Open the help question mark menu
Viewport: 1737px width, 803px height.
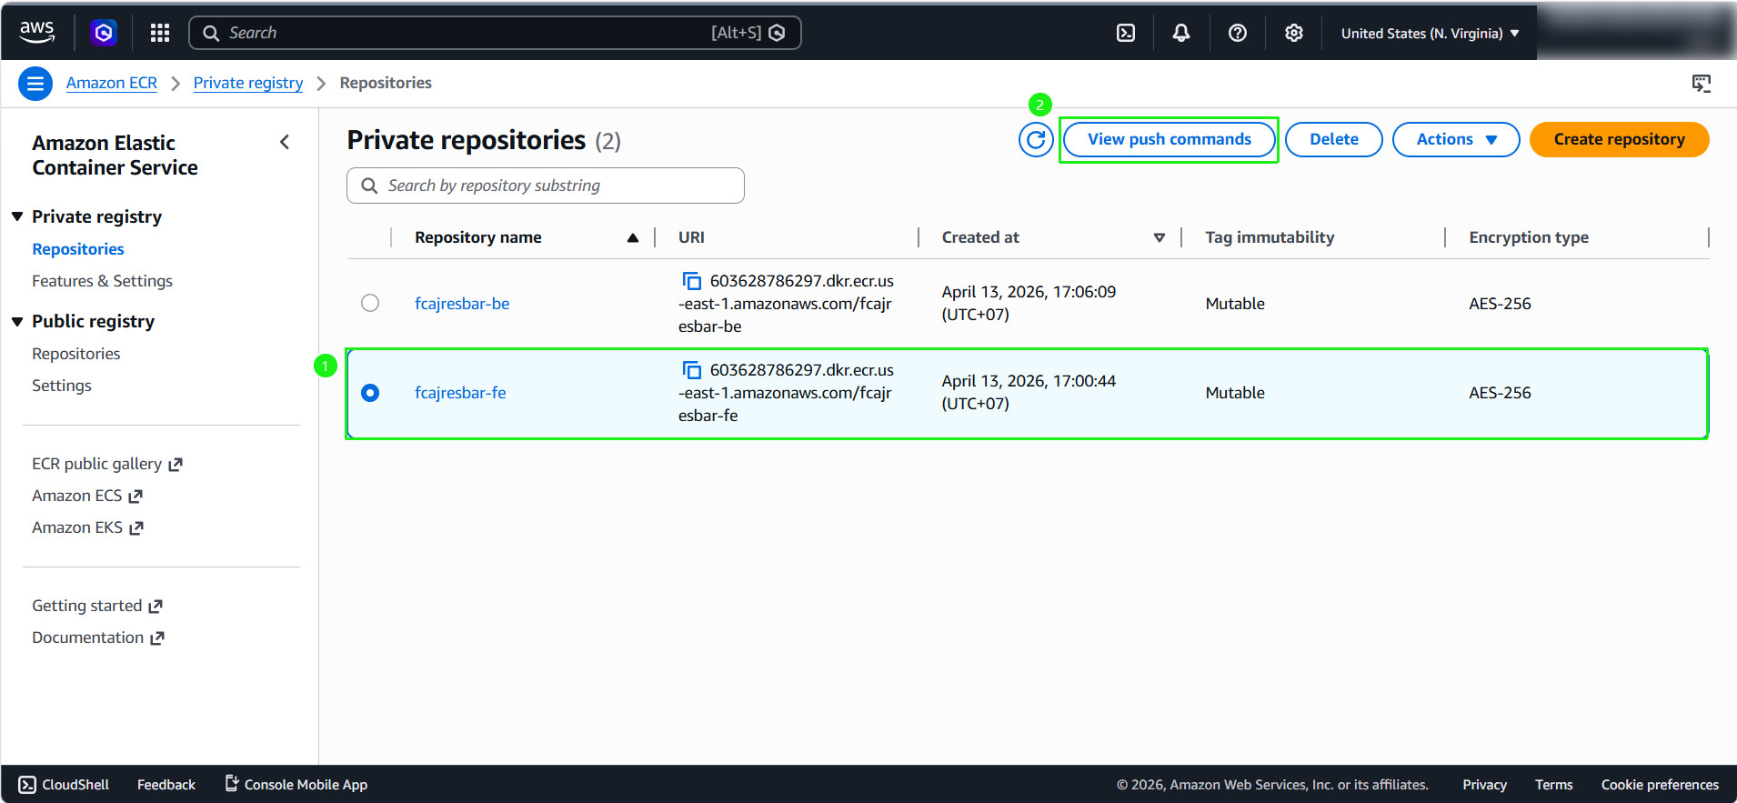point(1238,33)
